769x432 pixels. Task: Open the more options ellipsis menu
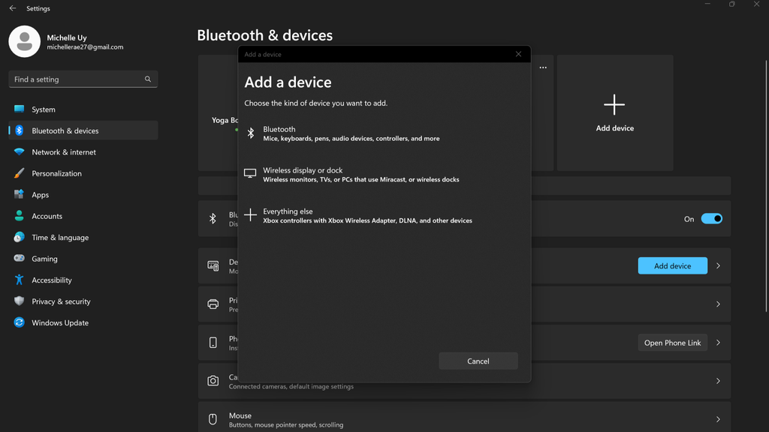click(x=543, y=67)
